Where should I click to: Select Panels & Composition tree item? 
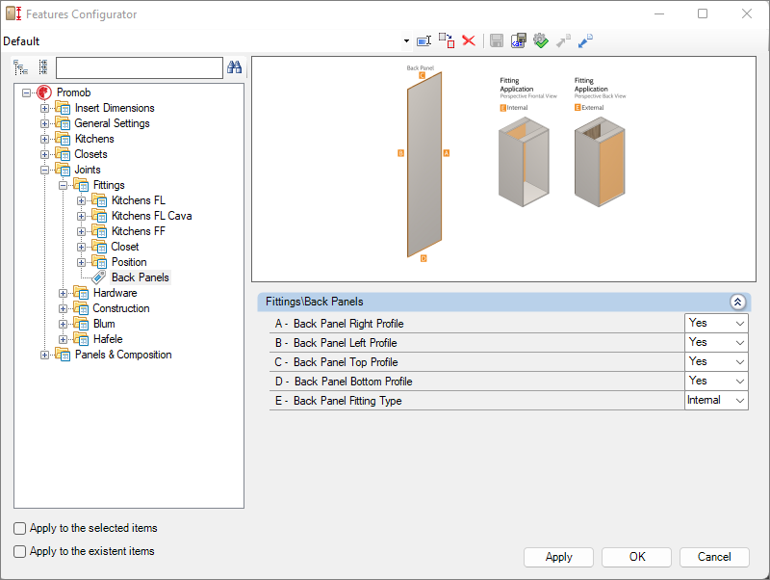point(123,355)
